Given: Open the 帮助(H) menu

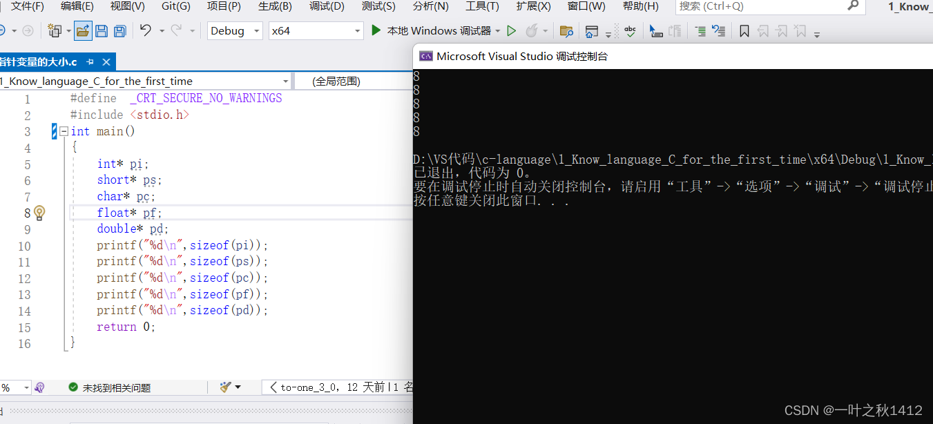Looking at the screenshot, I should click(640, 6).
